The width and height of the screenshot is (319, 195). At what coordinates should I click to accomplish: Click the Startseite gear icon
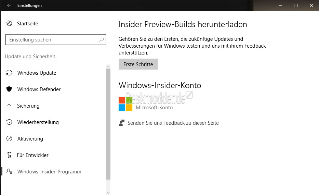coord(9,23)
